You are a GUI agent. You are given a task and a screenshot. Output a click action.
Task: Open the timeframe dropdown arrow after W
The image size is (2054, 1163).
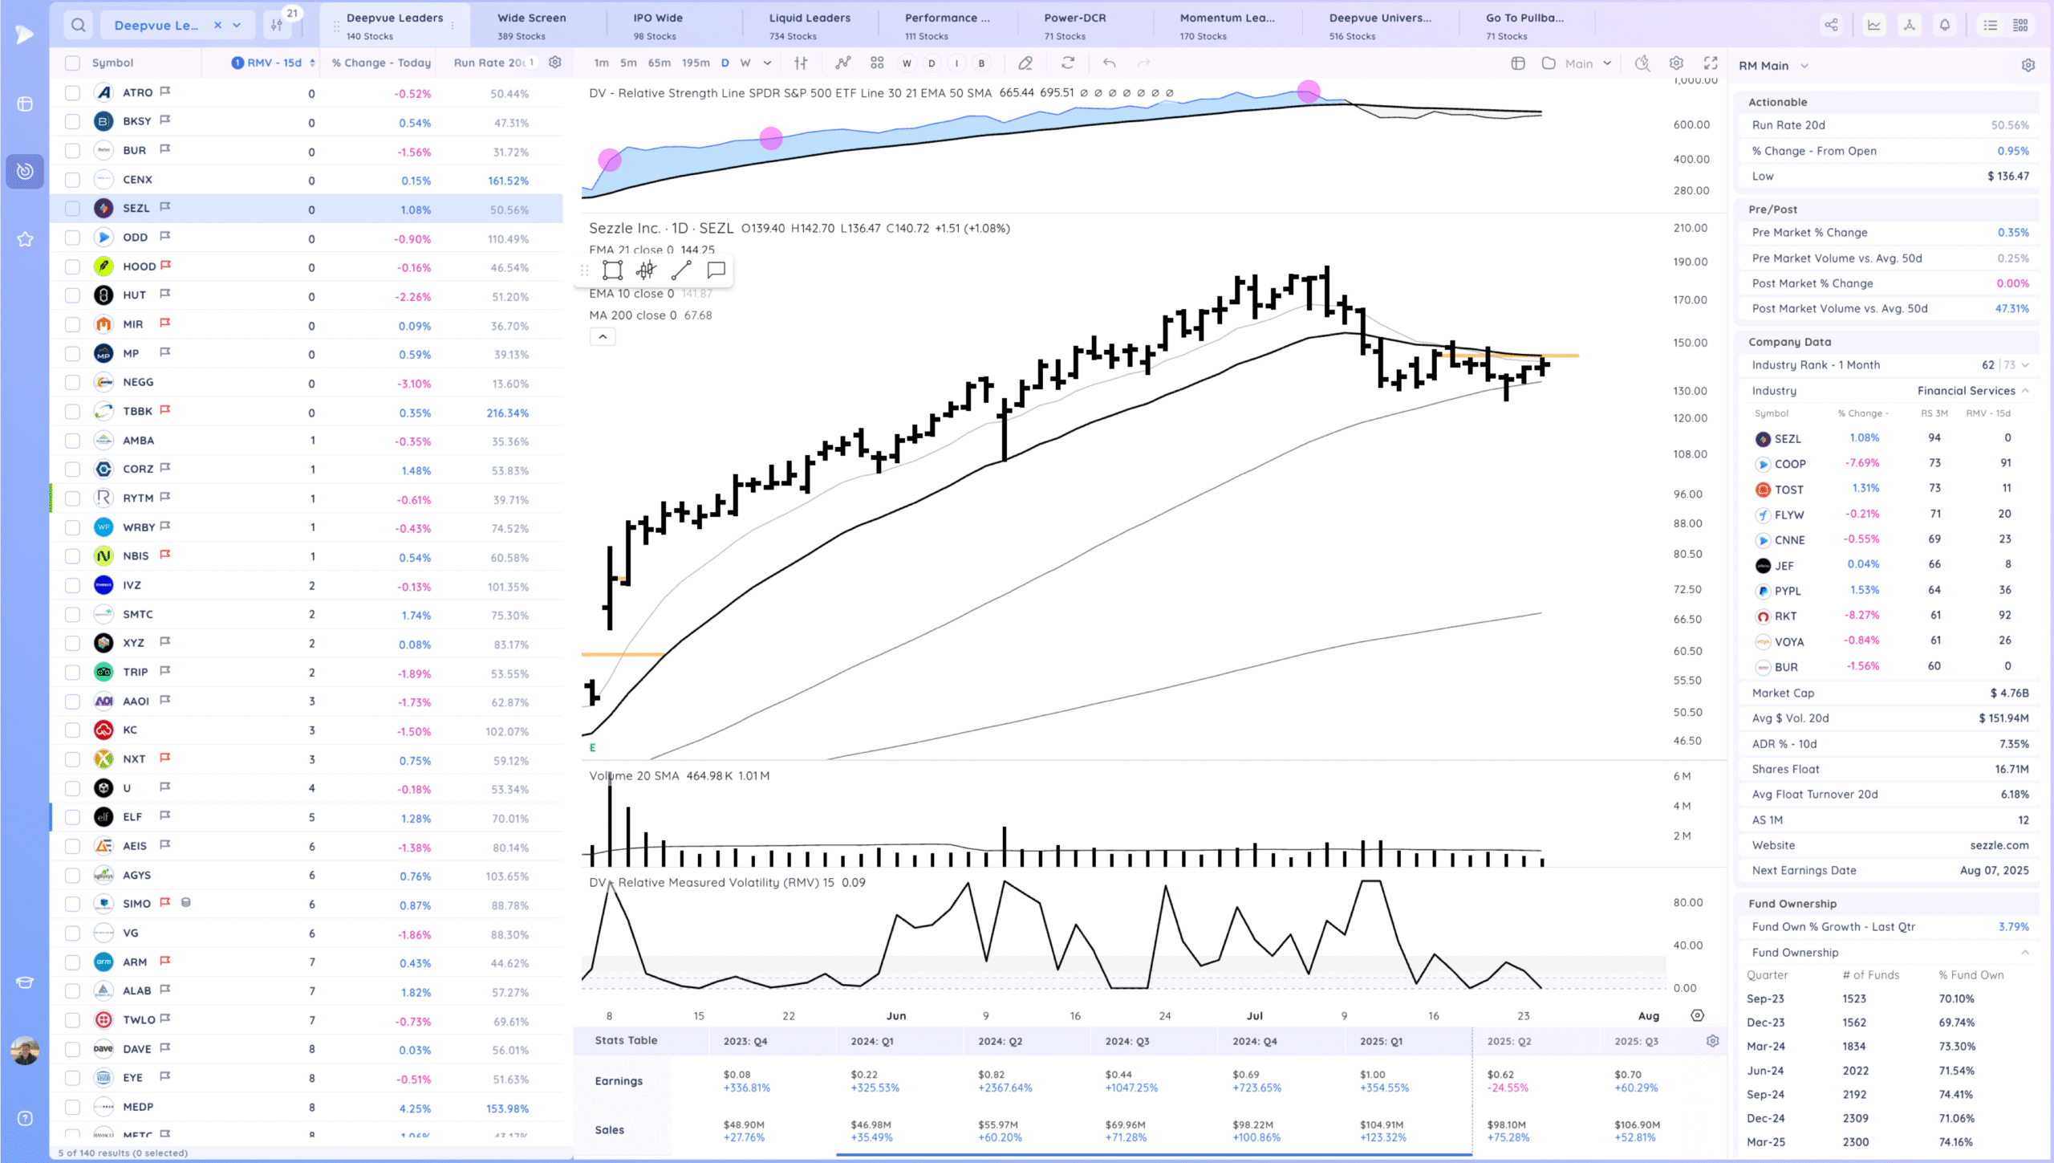coord(767,63)
